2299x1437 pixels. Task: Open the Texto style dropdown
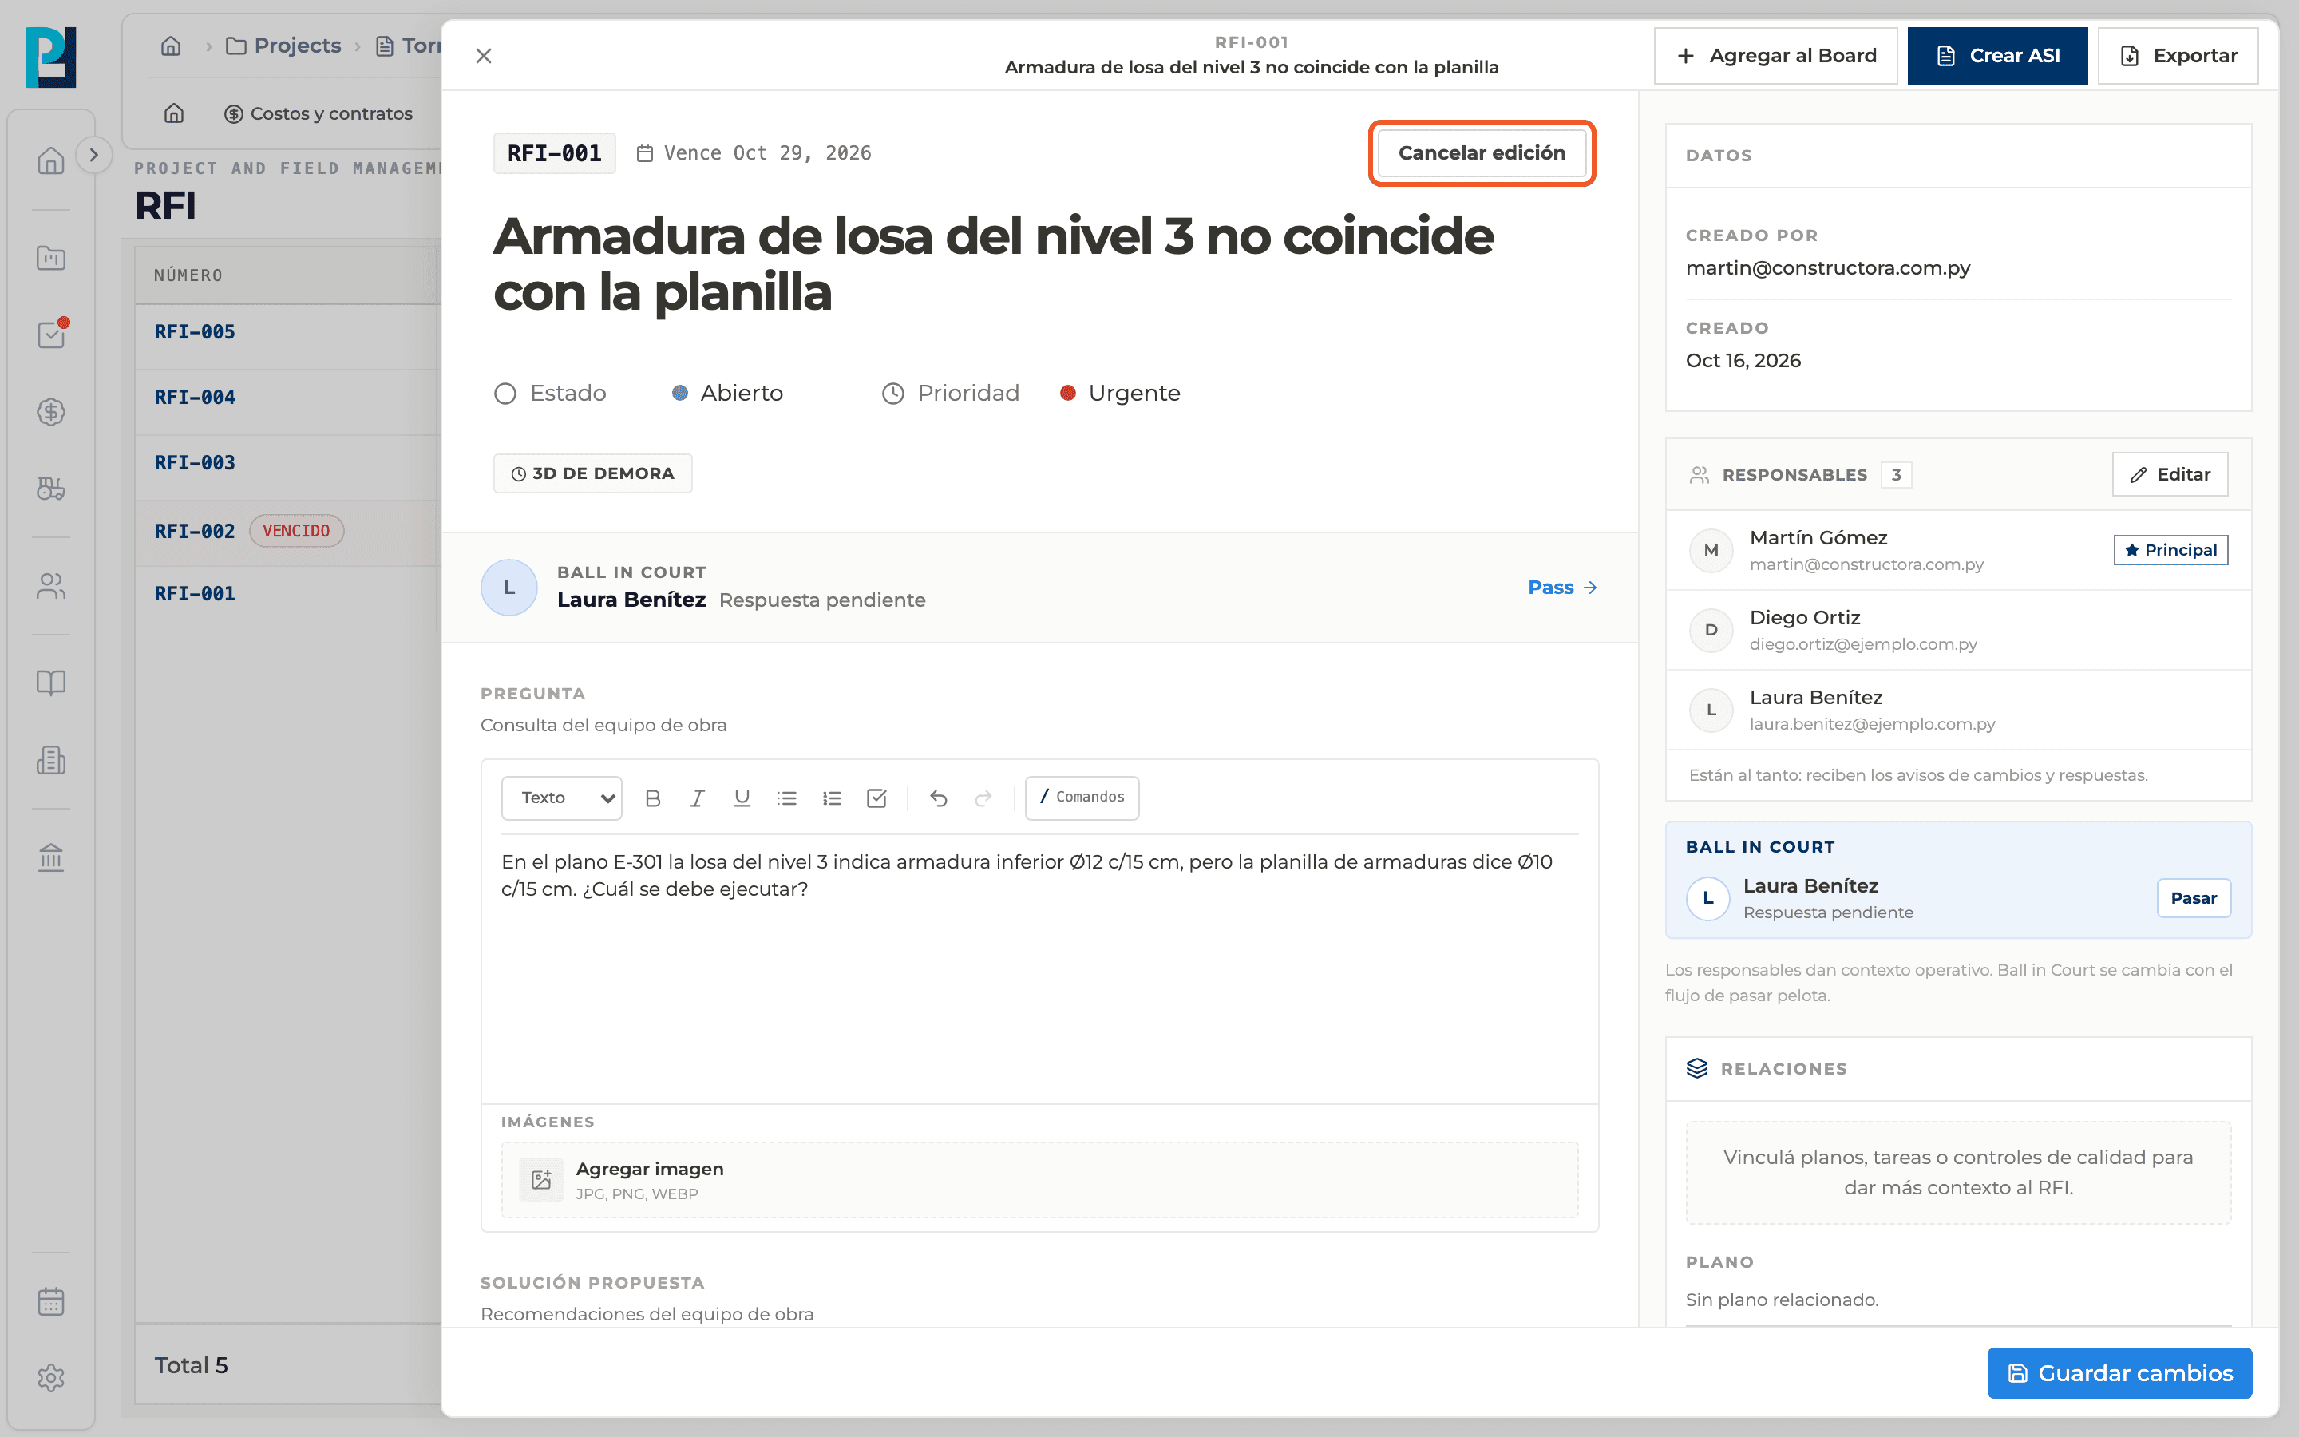coord(561,798)
